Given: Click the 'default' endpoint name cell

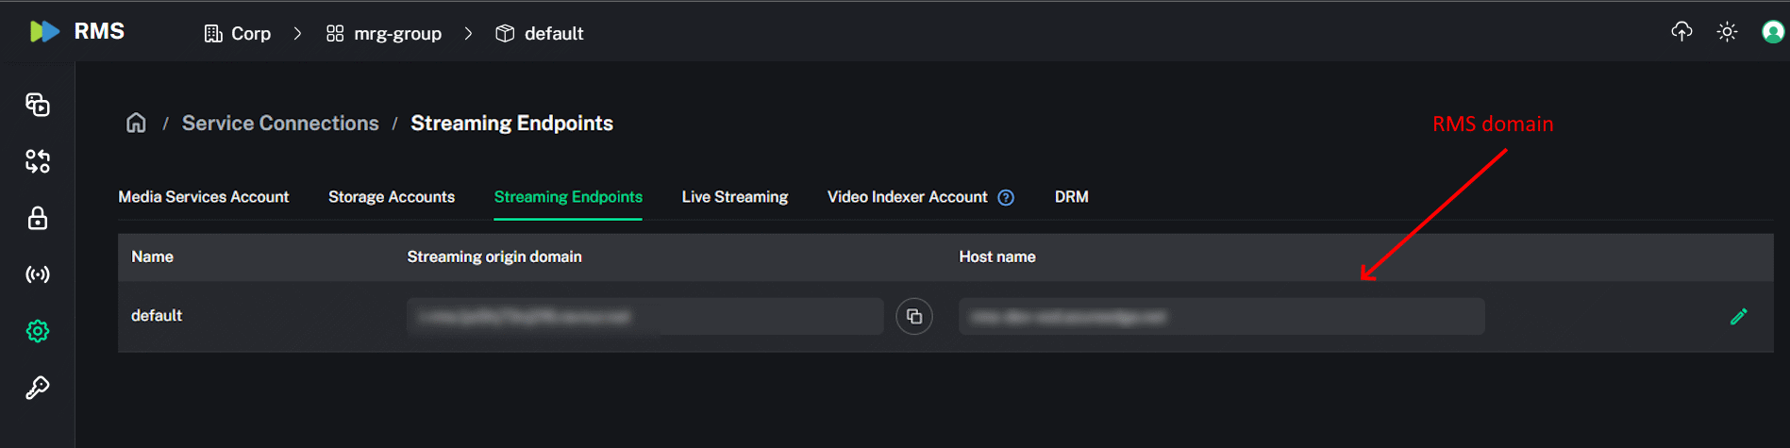Looking at the screenshot, I should (157, 315).
